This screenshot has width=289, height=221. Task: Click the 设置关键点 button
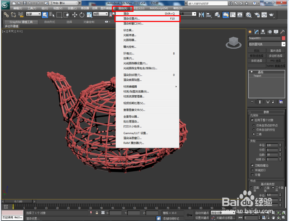(x=202, y=218)
